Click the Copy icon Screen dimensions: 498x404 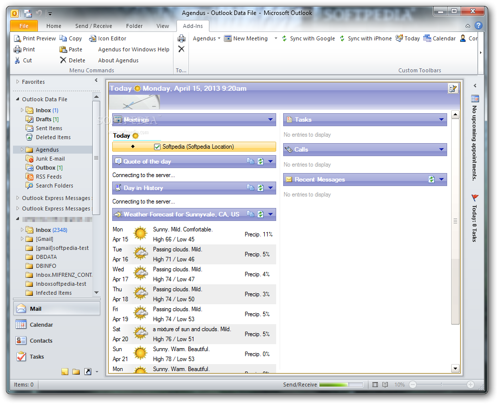tap(63, 38)
